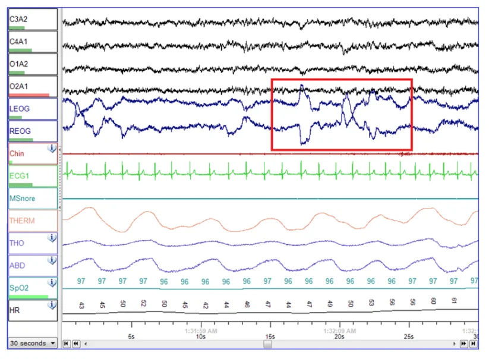Click the HR value 60
Image resolution: width=489 pixels, height=359 pixels.
click(x=433, y=301)
